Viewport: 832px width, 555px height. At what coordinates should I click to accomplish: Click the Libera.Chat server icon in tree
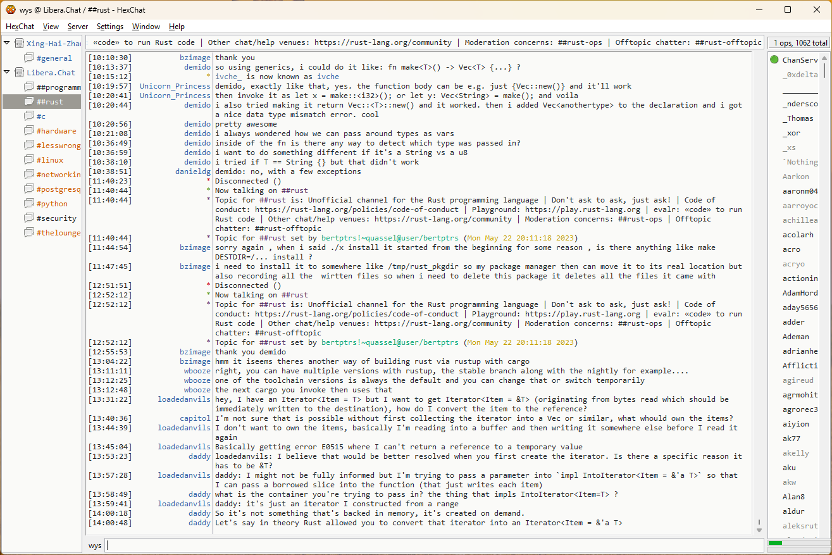[20, 72]
